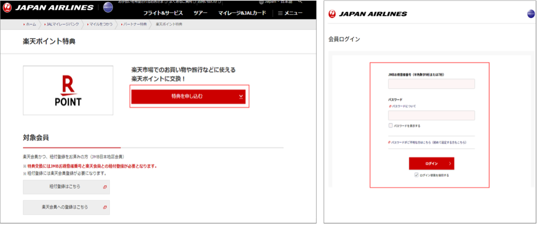Click the Japan Airlines logo on the login page
This screenshot has height=225, width=538.
[x=368, y=14]
